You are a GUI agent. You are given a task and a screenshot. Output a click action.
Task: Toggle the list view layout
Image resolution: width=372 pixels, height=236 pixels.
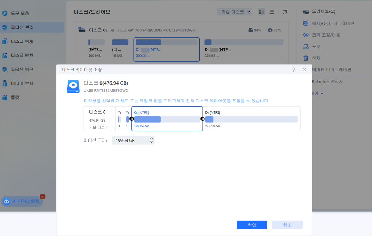point(271,12)
